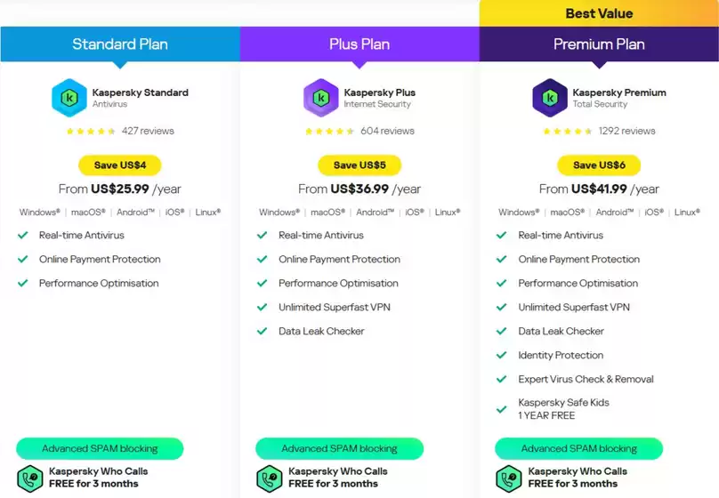Click the Kaspersky Safe Kids feature text
719x498 pixels.
563,403
